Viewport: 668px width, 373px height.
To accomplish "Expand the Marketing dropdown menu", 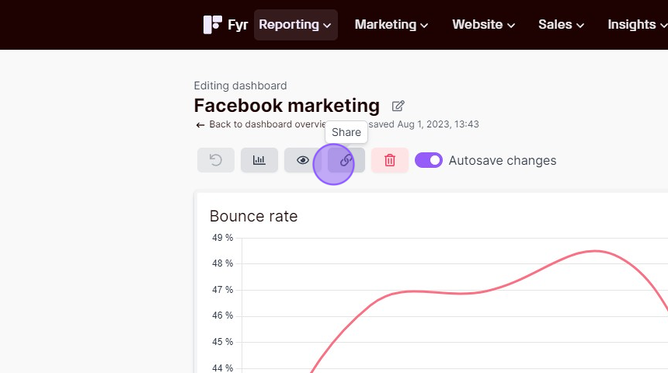I will (391, 25).
